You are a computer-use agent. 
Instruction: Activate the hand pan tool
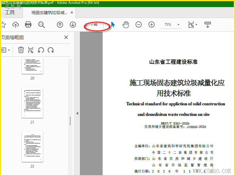(126, 25)
